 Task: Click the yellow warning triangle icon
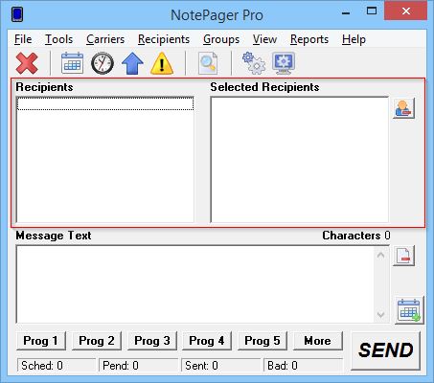click(162, 63)
